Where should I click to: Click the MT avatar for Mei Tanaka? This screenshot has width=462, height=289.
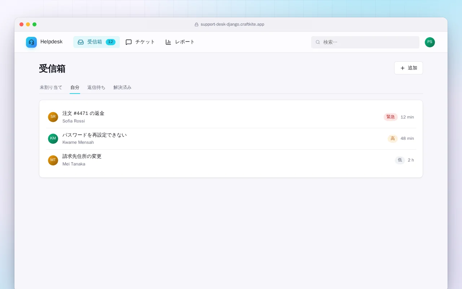(53, 160)
